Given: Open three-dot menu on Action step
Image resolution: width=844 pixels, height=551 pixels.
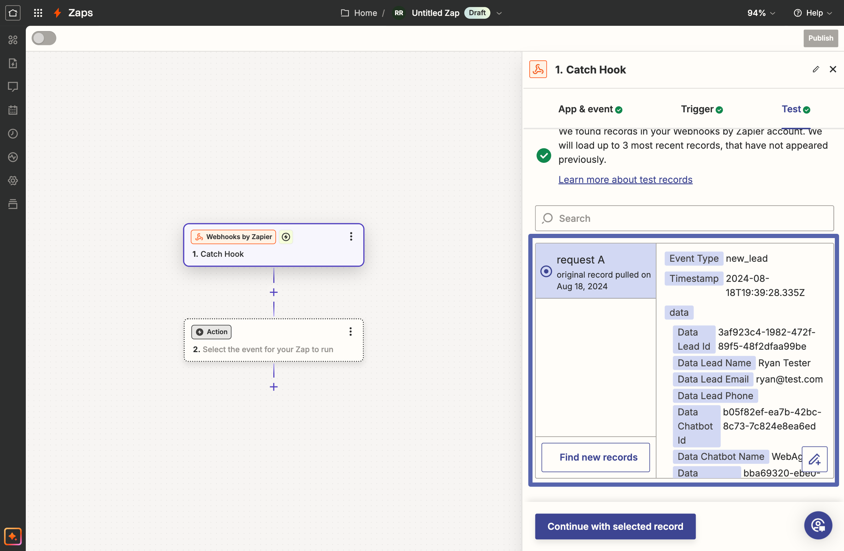Looking at the screenshot, I should 350,332.
